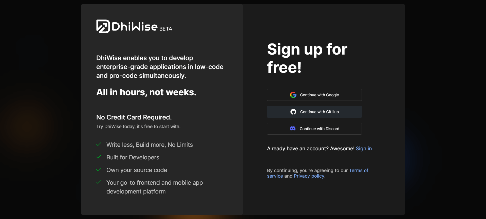The width and height of the screenshot is (486, 219).
Task: Open the Sign in link
Action: 364,149
